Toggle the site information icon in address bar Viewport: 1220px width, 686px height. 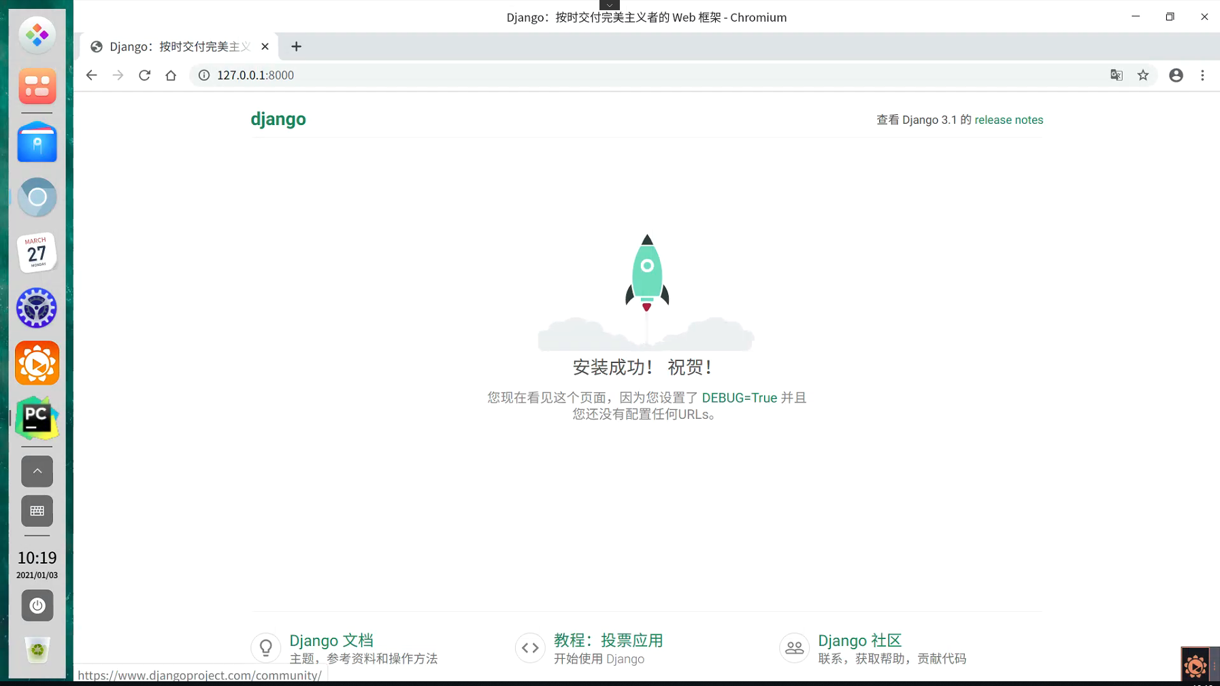pyautogui.click(x=203, y=75)
